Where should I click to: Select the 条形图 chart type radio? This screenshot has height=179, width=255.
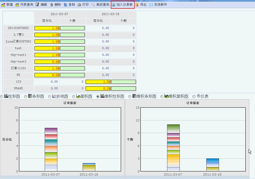26,96
